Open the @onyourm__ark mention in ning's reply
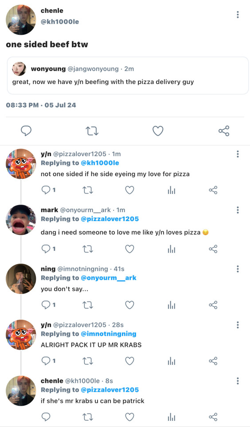Image resolution: width=250 pixels, height=427 pixels. coord(109,278)
